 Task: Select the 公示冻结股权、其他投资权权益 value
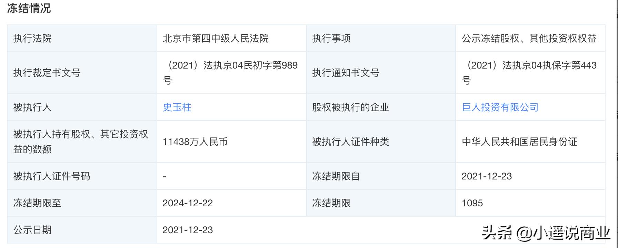coord(529,38)
